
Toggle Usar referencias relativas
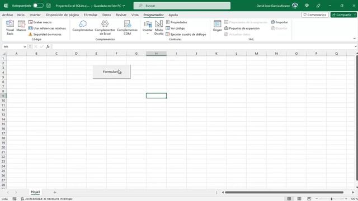(x=47, y=28)
